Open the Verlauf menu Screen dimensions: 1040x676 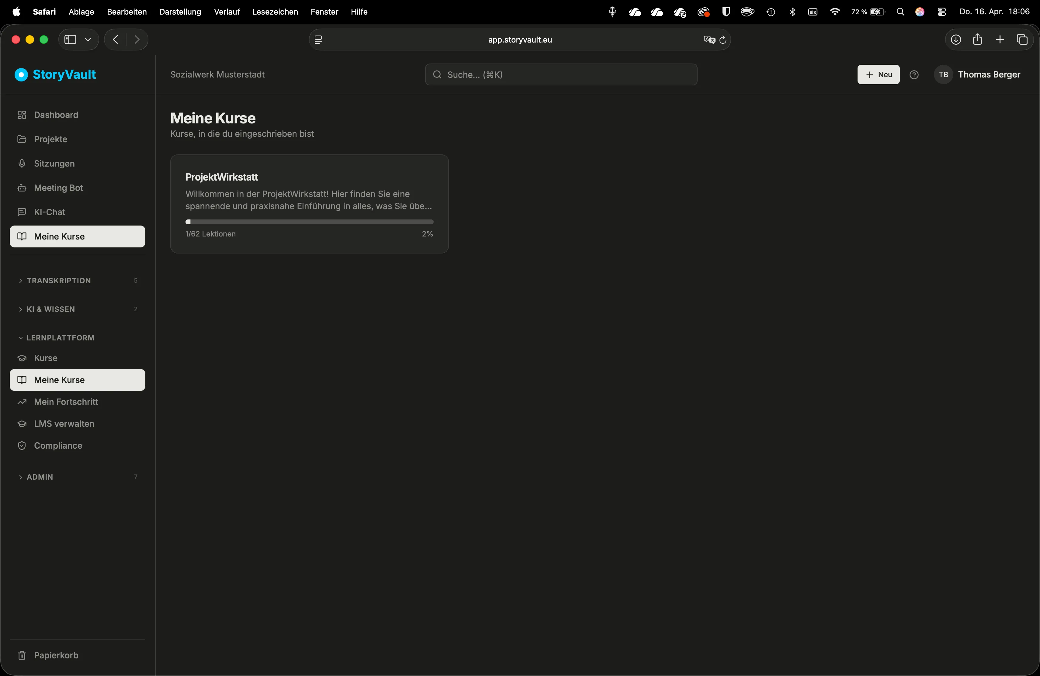pos(227,12)
